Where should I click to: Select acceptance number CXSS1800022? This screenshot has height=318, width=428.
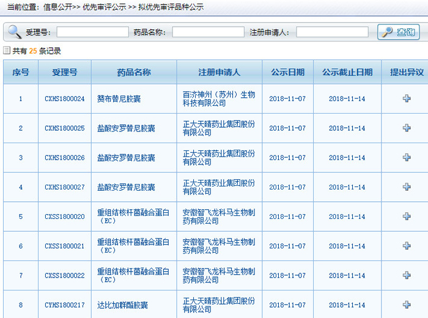pyautogui.click(x=65, y=275)
